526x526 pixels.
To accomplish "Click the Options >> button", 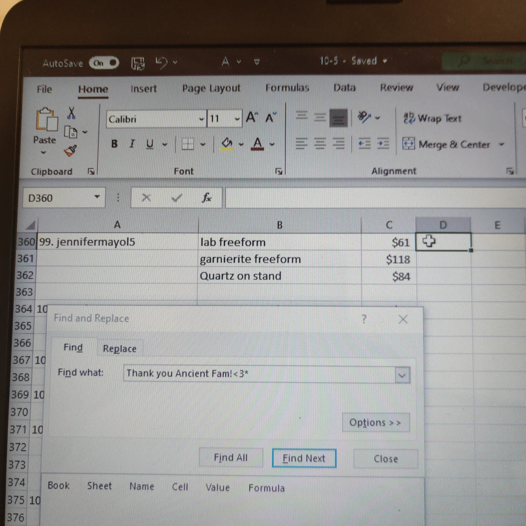I will [375, 422].
